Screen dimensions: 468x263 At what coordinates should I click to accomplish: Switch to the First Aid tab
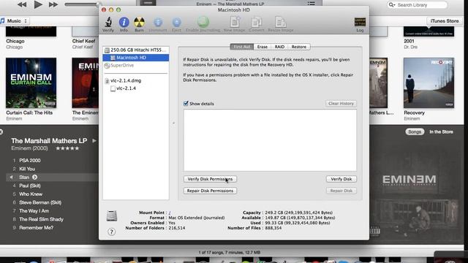click(242, 47)
